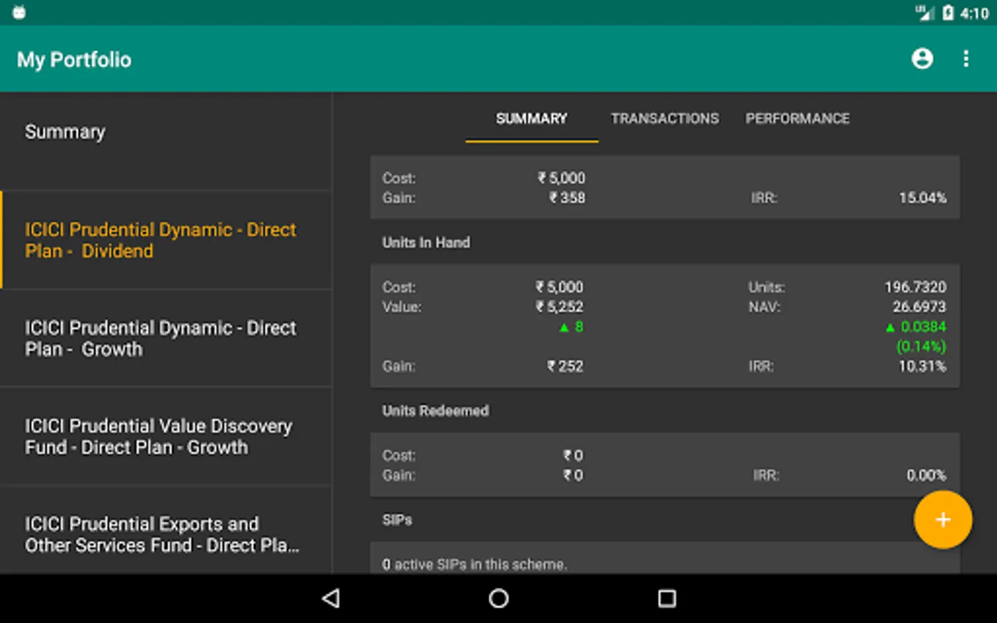Click the green value change 8

coord(571,327)
